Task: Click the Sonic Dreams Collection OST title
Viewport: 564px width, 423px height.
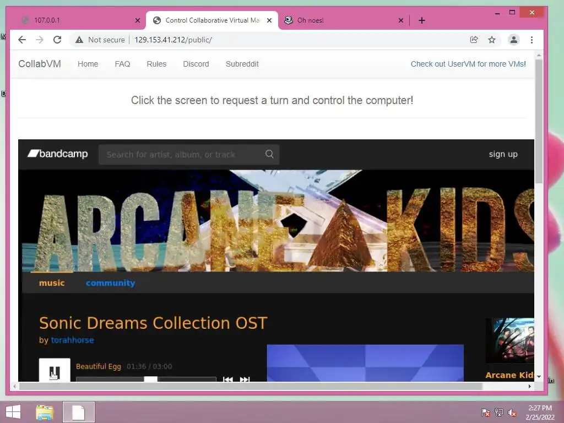Action: (153, 323)
